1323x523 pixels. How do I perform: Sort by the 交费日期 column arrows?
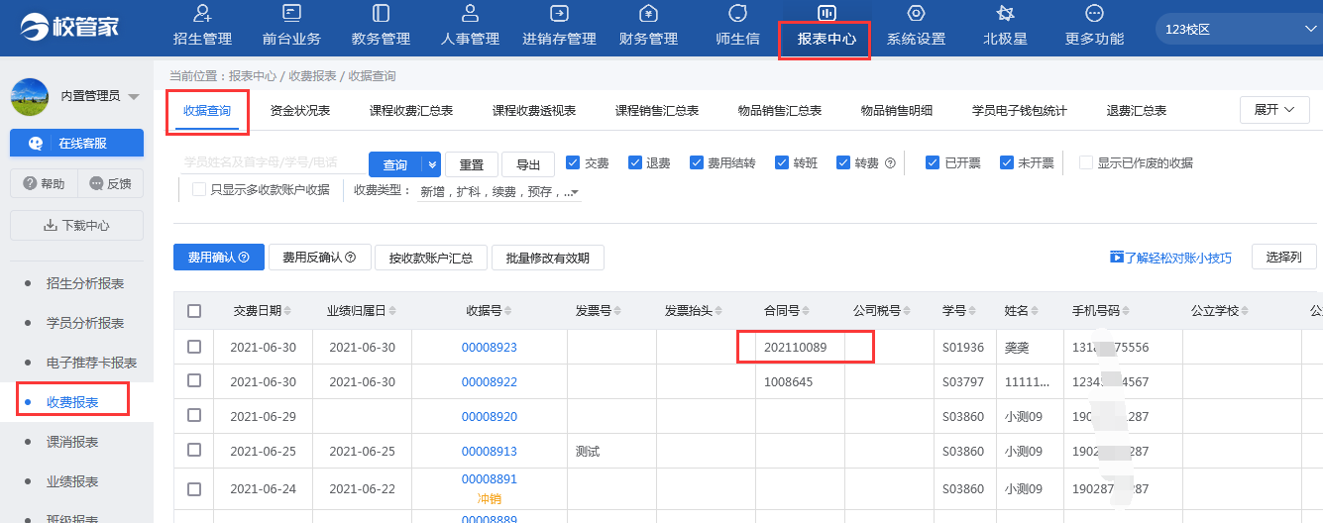287,311
